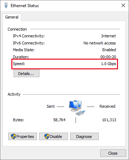The image size is (129, 160).
Task: Click the Ethernet Status title text
Action: point(25,6)
